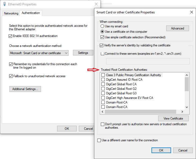Click the horizontal scrollbar of certificate list
Image resolution: width=196 pixels, height=159 pixels.
click(x=140, y=112)
